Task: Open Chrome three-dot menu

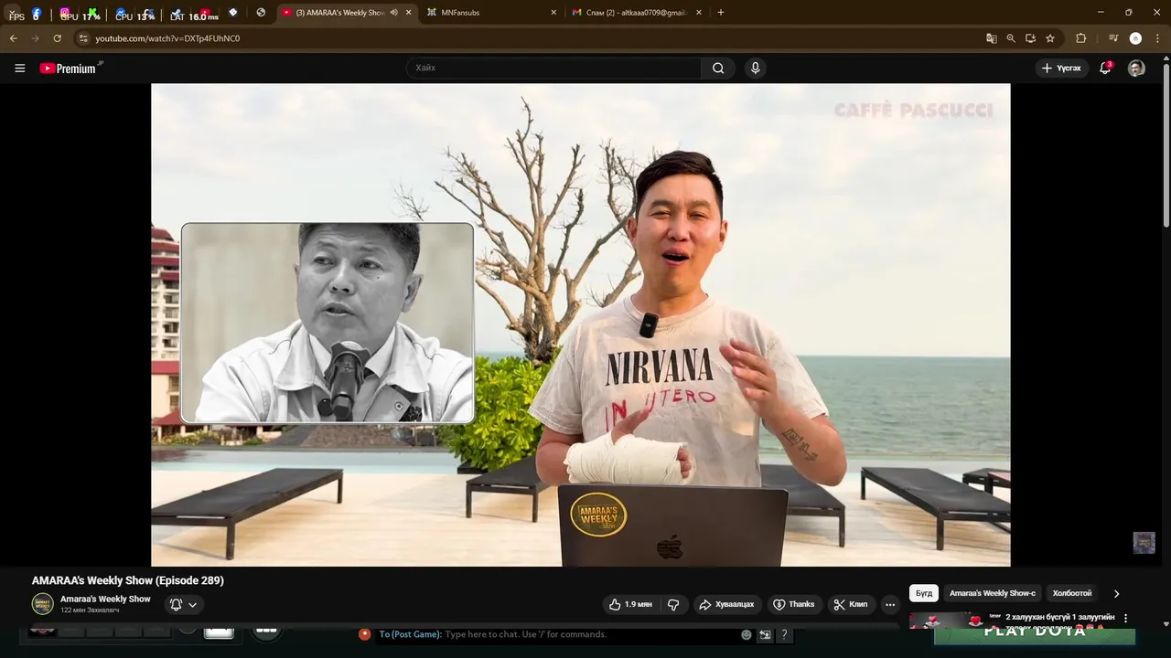Action: click(1158, 38)
